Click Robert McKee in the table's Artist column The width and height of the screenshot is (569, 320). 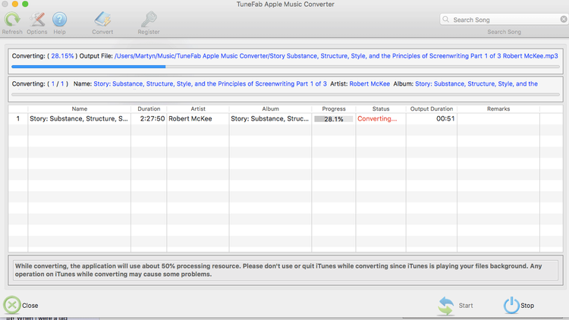click(190, 118)
